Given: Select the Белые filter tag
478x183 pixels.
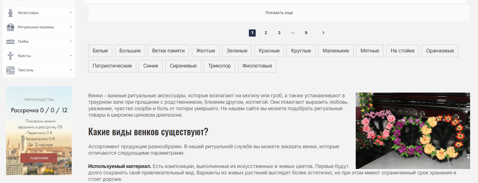Looking at the screenshot, I should point(100,51).
